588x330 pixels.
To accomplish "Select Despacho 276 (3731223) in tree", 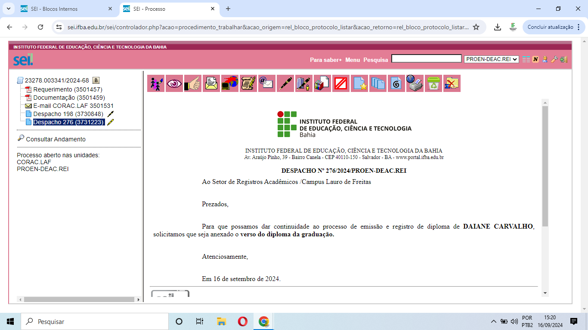I will point(69,122).
